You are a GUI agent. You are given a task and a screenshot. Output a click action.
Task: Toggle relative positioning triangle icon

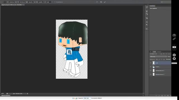pyautogui.click(x=16, y=2)
